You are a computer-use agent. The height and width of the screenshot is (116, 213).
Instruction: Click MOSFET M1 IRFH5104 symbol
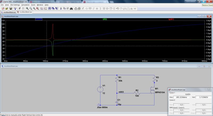[x=153, y=90]
